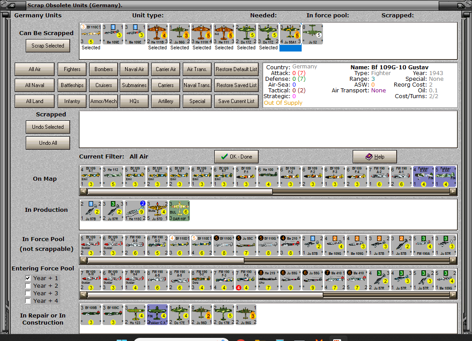This screenshot has height=341, width=472.
Task: Select the FW 190 G-3 force pool unit
Action: tap(157, 246)
